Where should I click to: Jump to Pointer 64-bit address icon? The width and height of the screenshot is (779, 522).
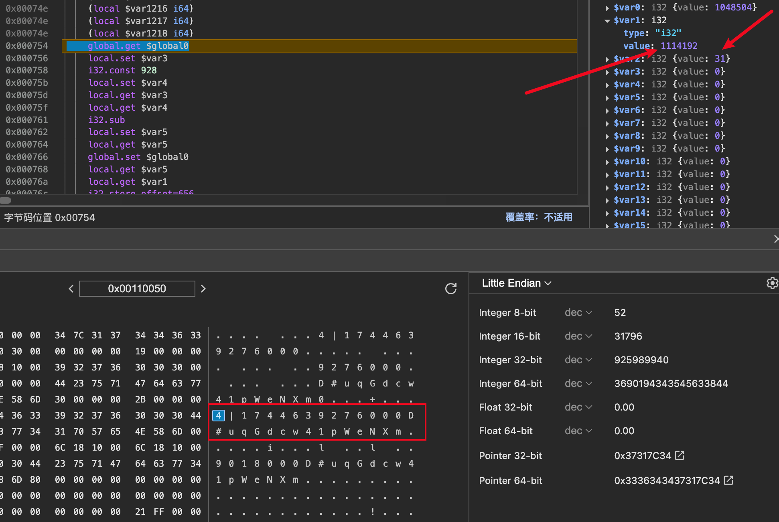[728, 480]
